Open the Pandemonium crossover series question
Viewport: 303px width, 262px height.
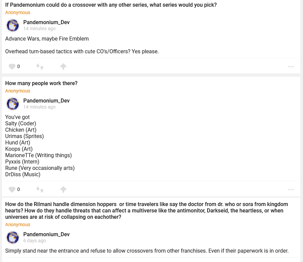coord(111,5)
